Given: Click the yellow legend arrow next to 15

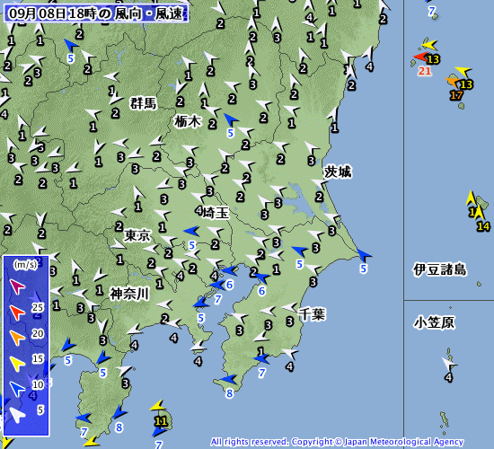Looking at the screenshot, I should point(17,364).
